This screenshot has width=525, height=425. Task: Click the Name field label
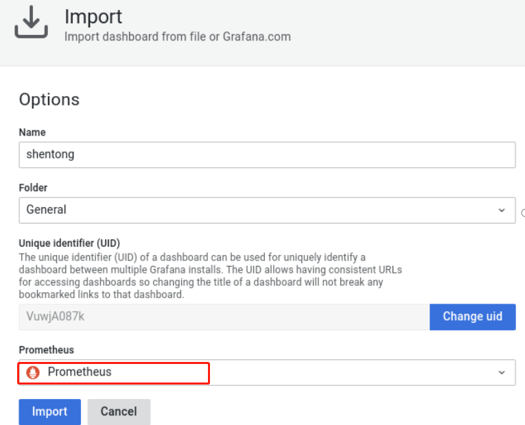(32, 132)
